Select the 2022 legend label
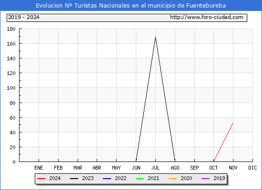 121,178
